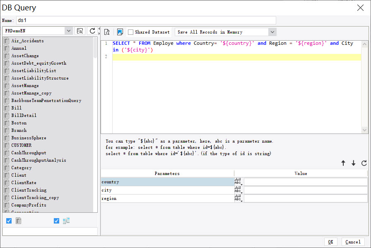This screenshot has height=248, width=371.
Task: Refresh the parameters list
Action: 364,163
